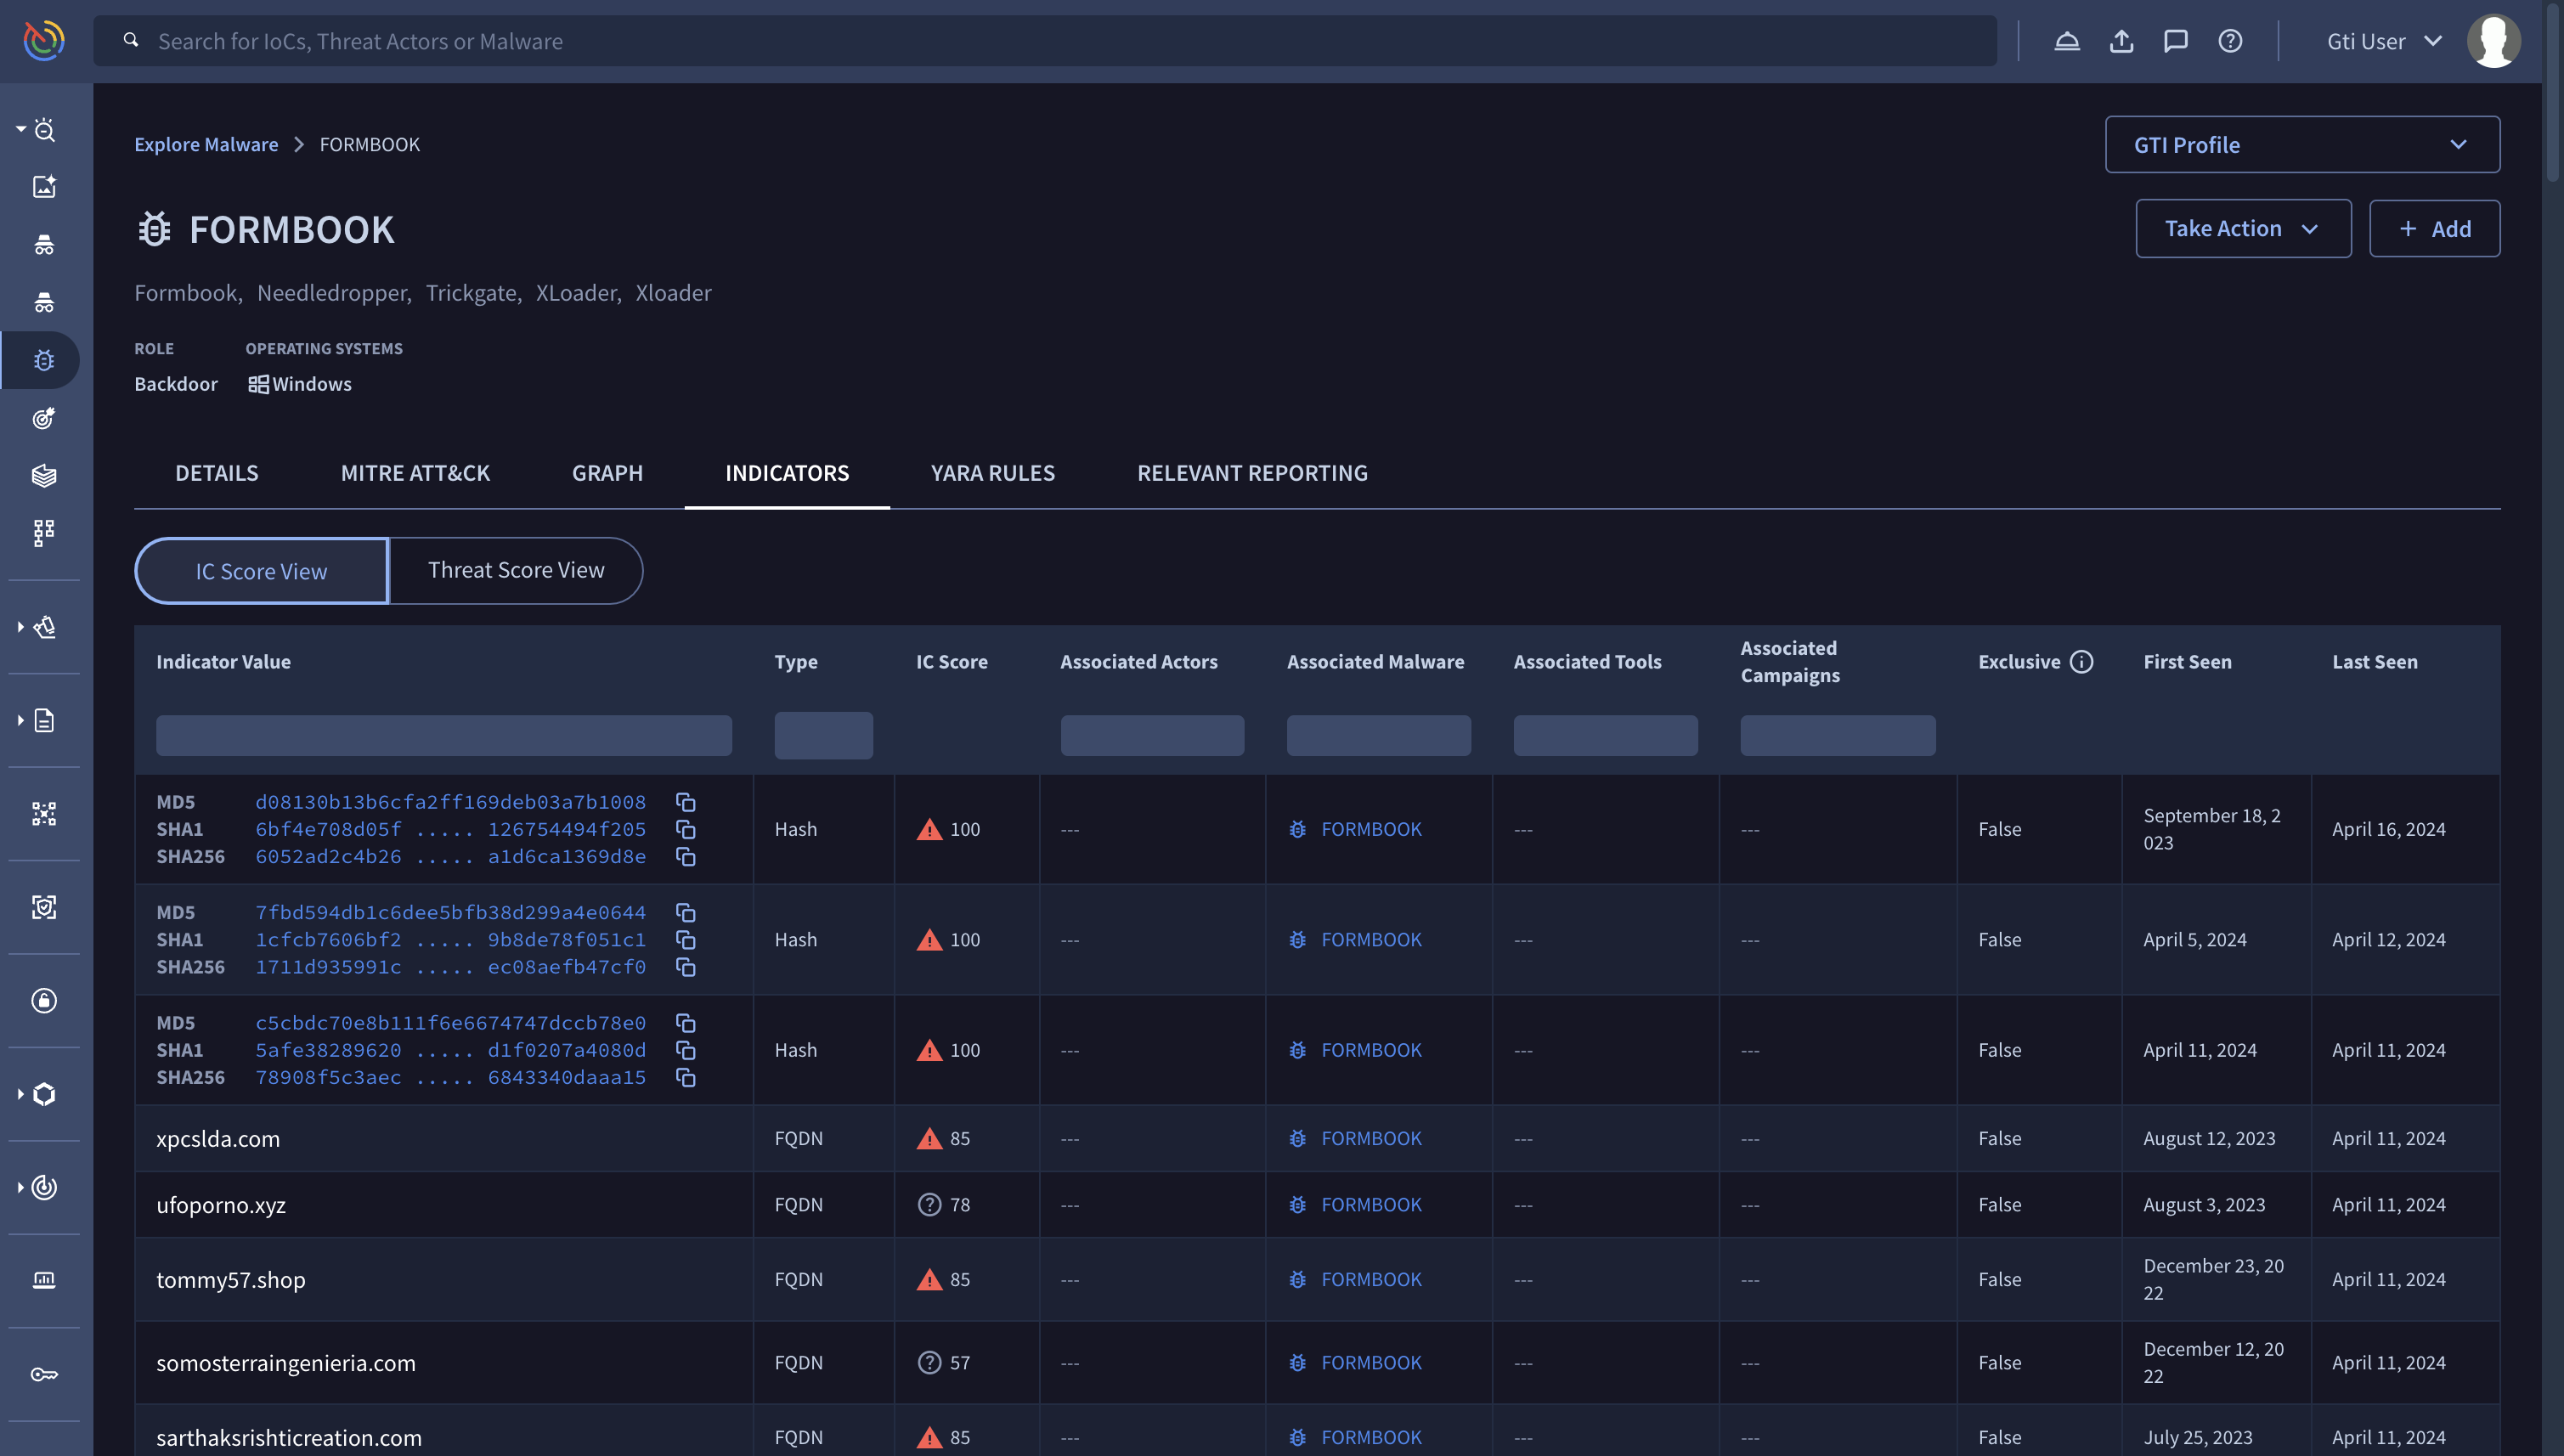This screenshot has width=2564, height=1456.
Task: Open the target campaigns sidebar icon
Action: pos(44,418)
